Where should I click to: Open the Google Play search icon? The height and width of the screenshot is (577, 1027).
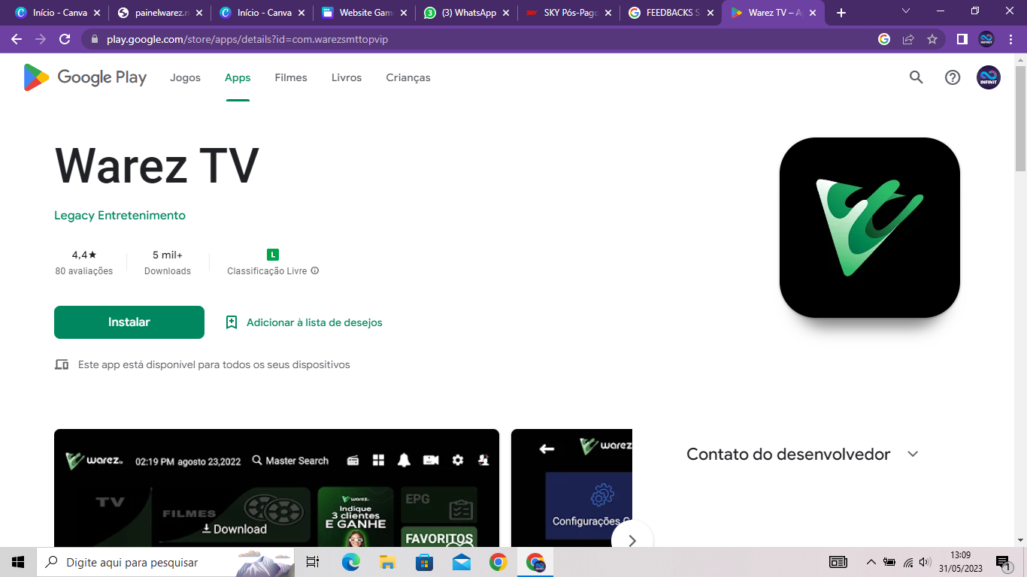point(916,77)
